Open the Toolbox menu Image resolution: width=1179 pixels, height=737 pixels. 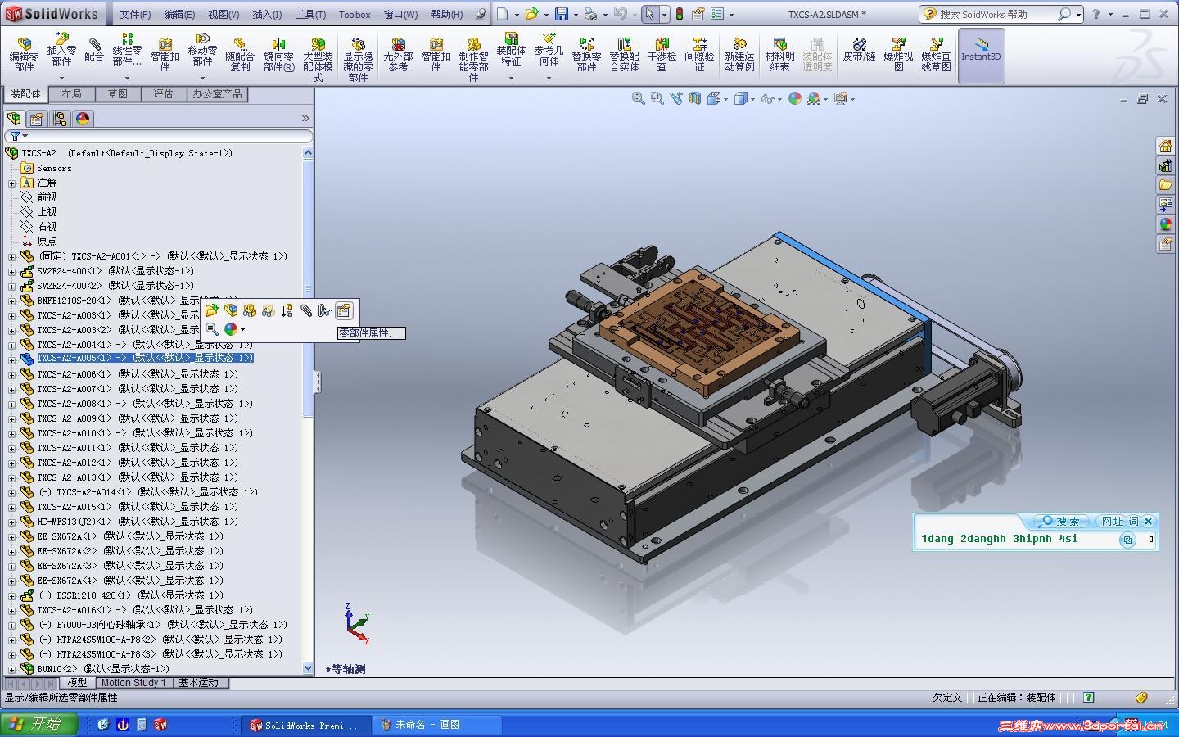click(x=355, y=14)
